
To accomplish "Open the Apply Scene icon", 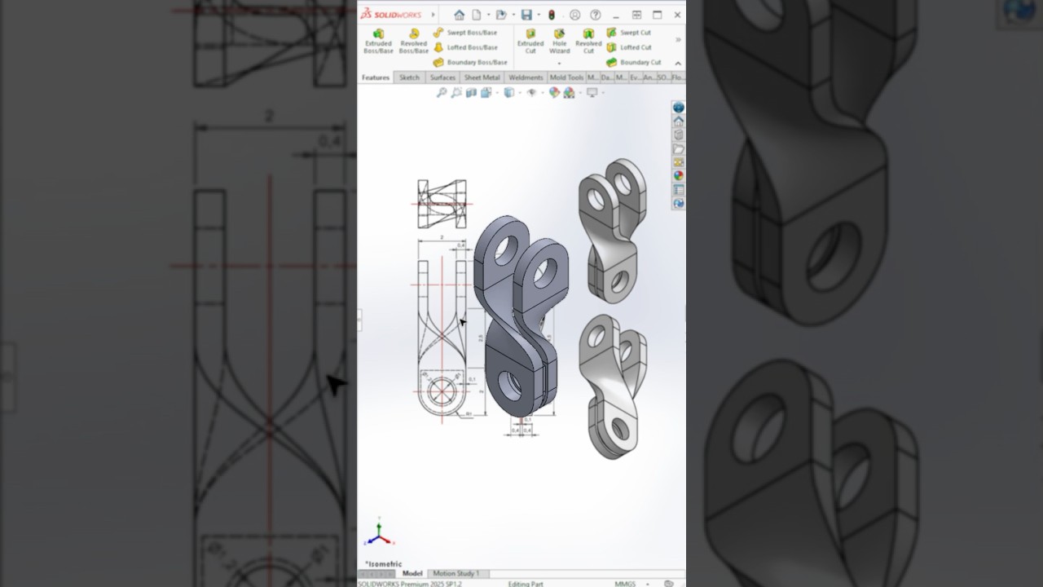I will (569, 93).
